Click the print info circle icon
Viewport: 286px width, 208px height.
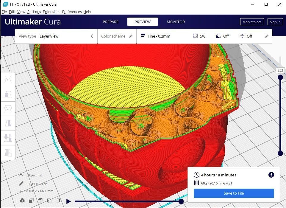271,175
